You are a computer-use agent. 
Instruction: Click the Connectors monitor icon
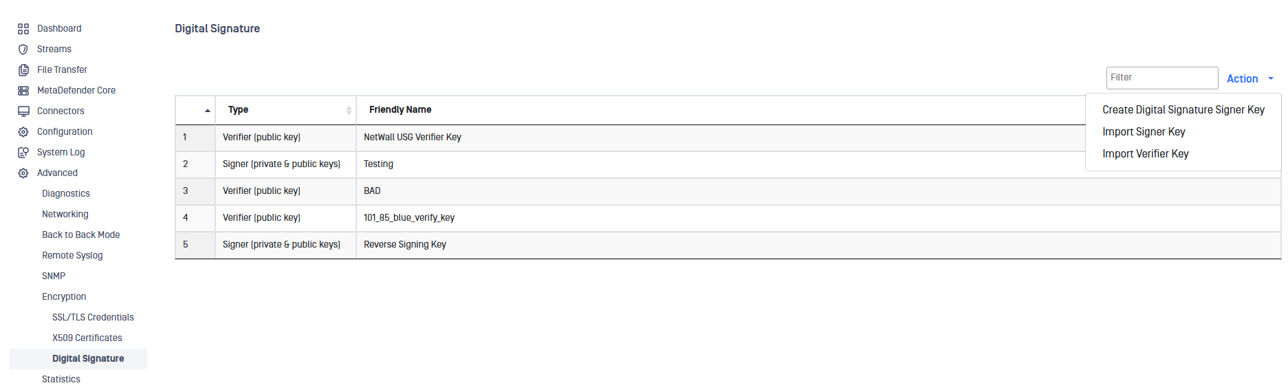tap(23, 111)
